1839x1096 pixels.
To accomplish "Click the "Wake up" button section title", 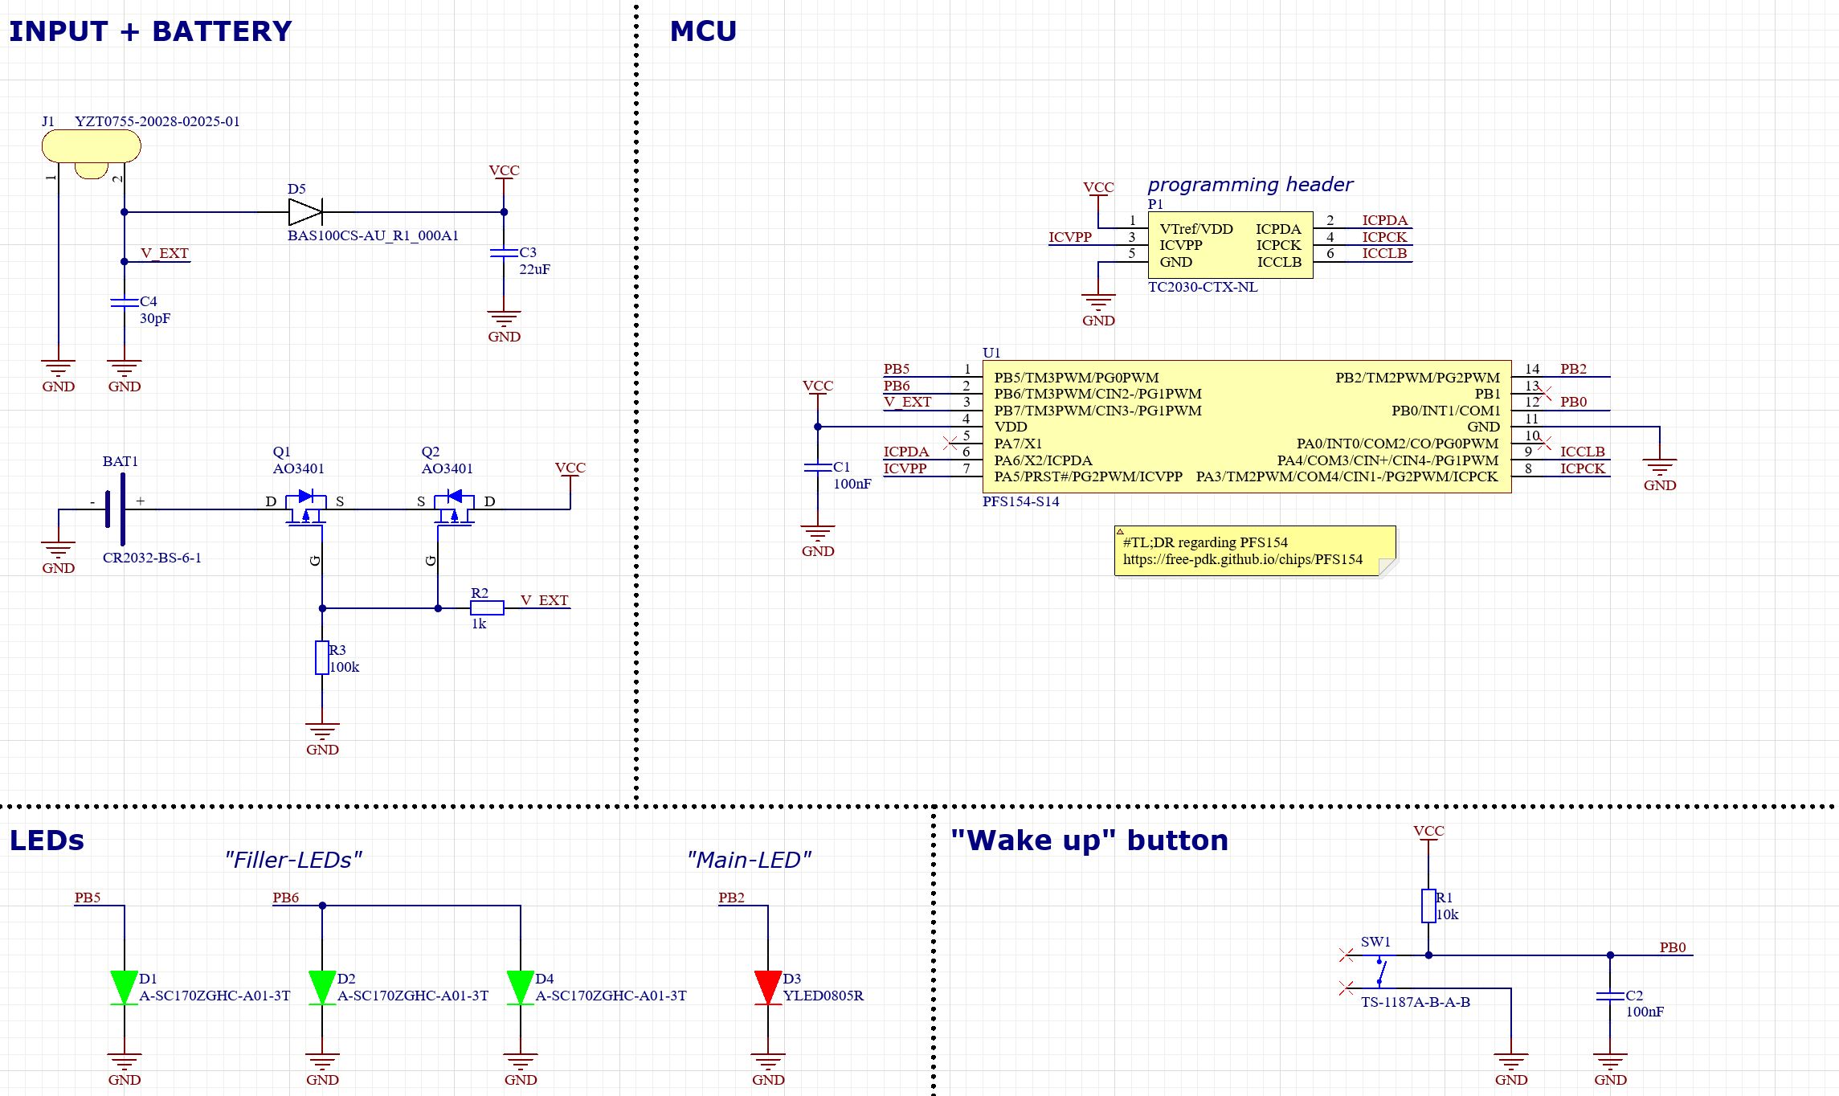I will (x=1089, y=840).
